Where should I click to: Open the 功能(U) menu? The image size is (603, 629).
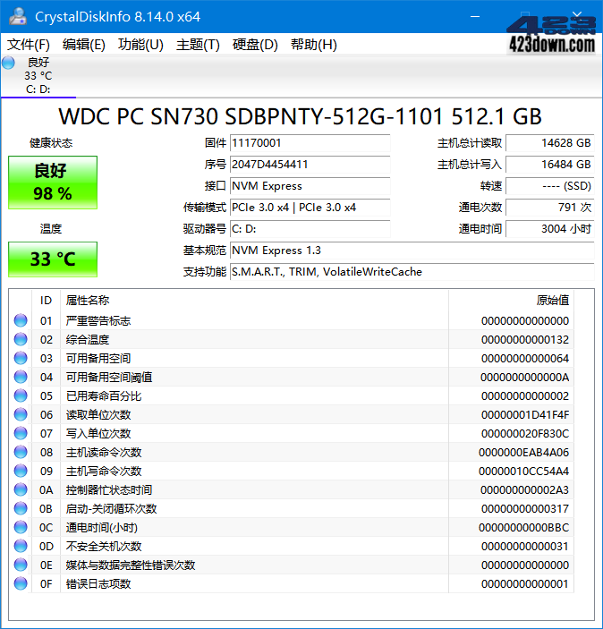point(140,45)
